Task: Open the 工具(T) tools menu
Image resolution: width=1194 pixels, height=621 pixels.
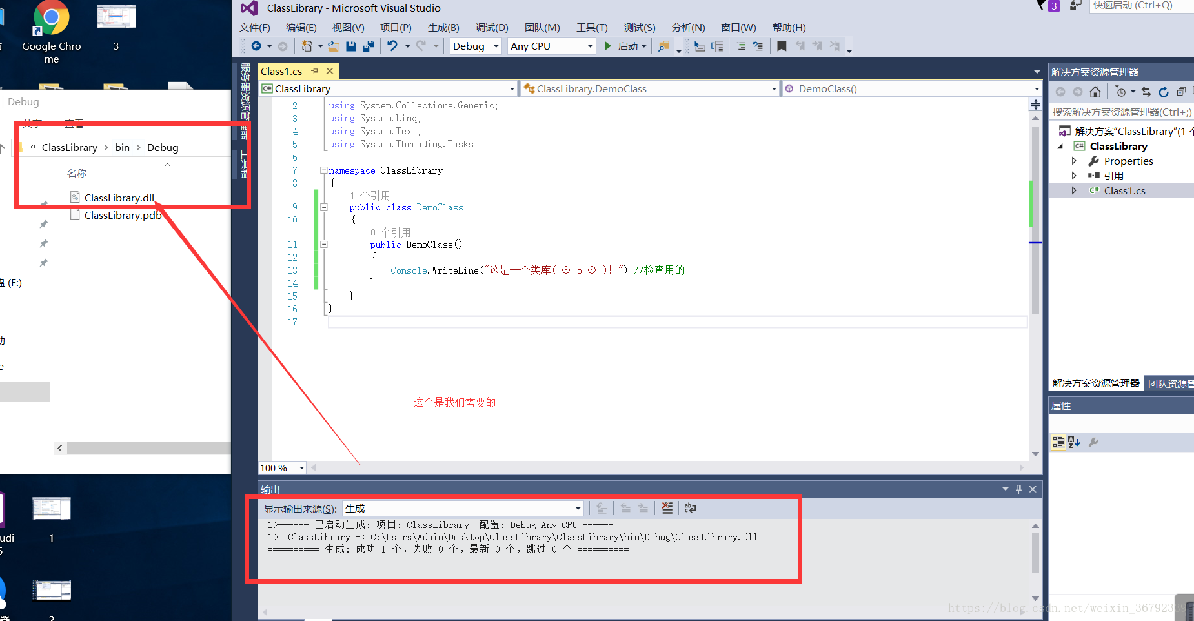Action: tap(592, 28)
